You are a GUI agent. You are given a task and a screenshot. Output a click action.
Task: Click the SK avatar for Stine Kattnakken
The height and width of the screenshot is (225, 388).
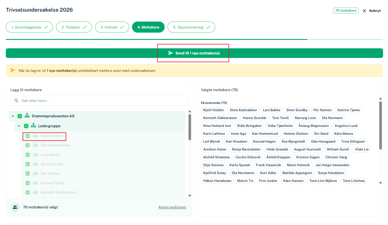pyautogui.click(x=35, y=145)
